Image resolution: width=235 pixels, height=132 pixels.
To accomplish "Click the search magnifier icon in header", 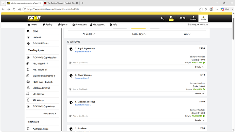I will click(162, 18).
